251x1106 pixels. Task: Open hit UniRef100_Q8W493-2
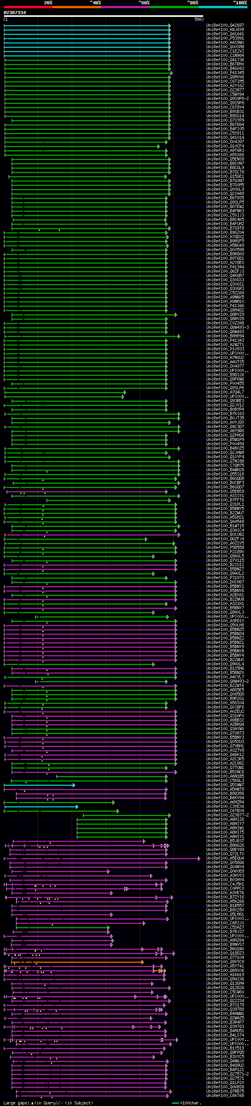point(227,681)
